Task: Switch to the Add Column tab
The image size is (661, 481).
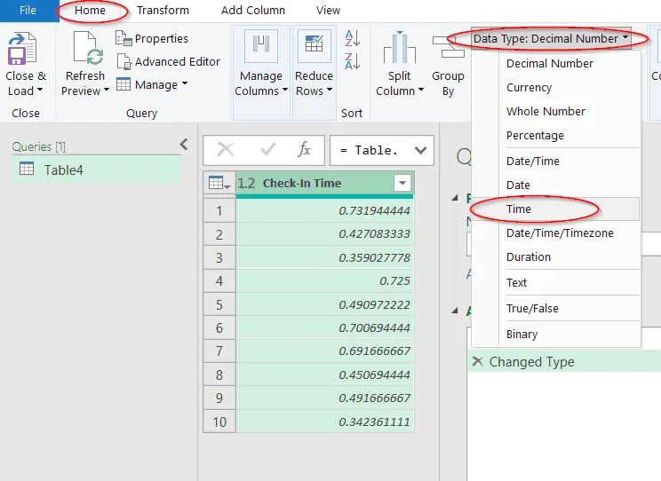Action: tap(253, 10)
